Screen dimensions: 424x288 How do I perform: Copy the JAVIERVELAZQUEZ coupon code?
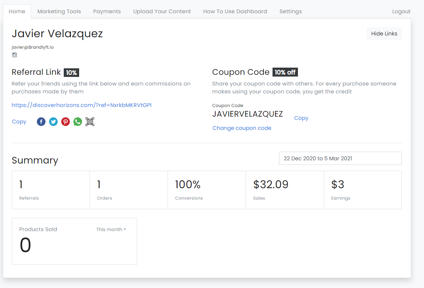tap(301, 118)
